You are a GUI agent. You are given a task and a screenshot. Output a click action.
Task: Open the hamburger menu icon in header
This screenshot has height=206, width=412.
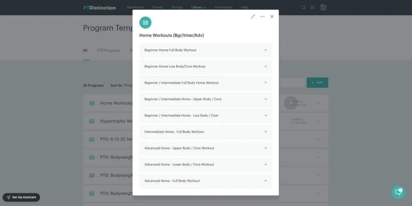tap(312, 8)
